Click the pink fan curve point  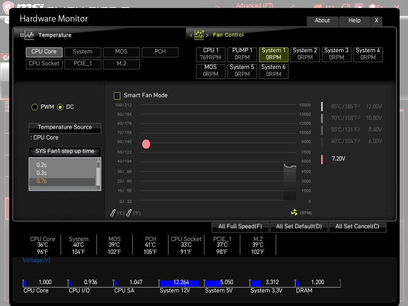pyautogui.click(x=146, y=144)
